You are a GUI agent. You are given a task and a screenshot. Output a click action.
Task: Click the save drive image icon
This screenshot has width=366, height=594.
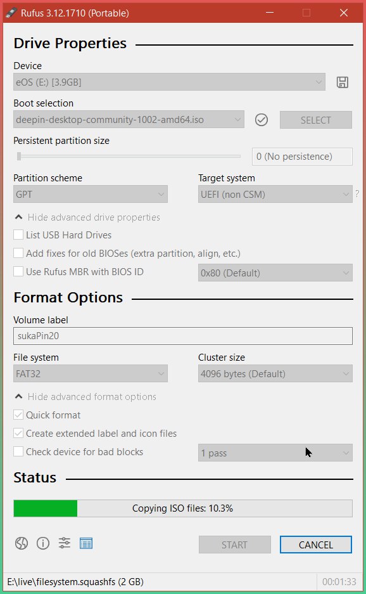point(342,82)
